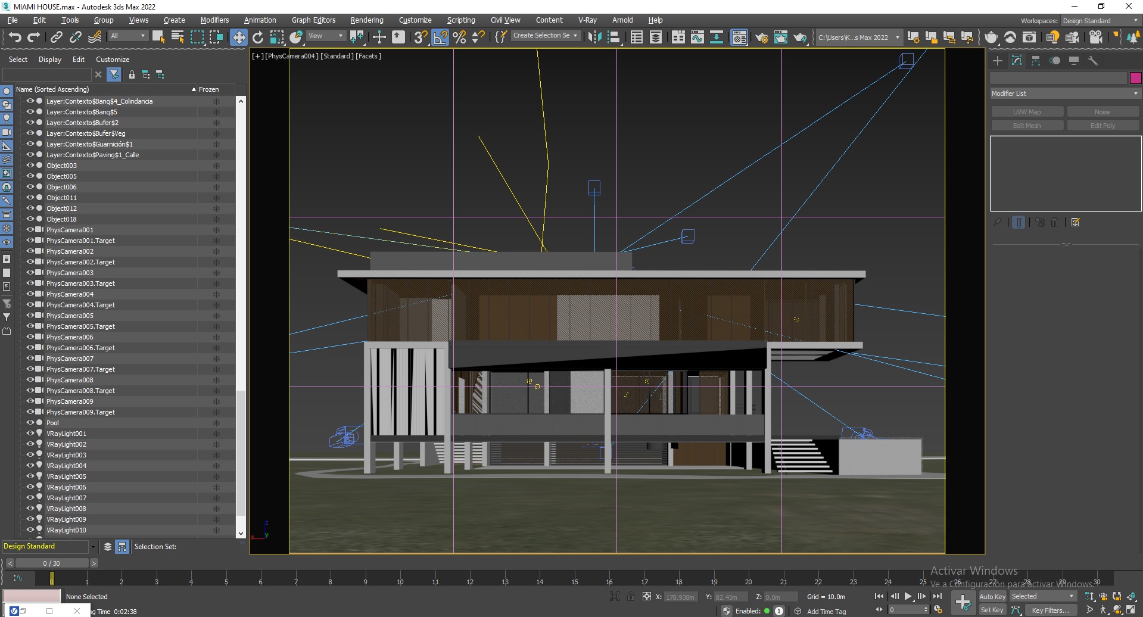Open the scene explorer Display menu
Image resolution: width=1143 pixels, height=617 pixels.
(50, 60)
